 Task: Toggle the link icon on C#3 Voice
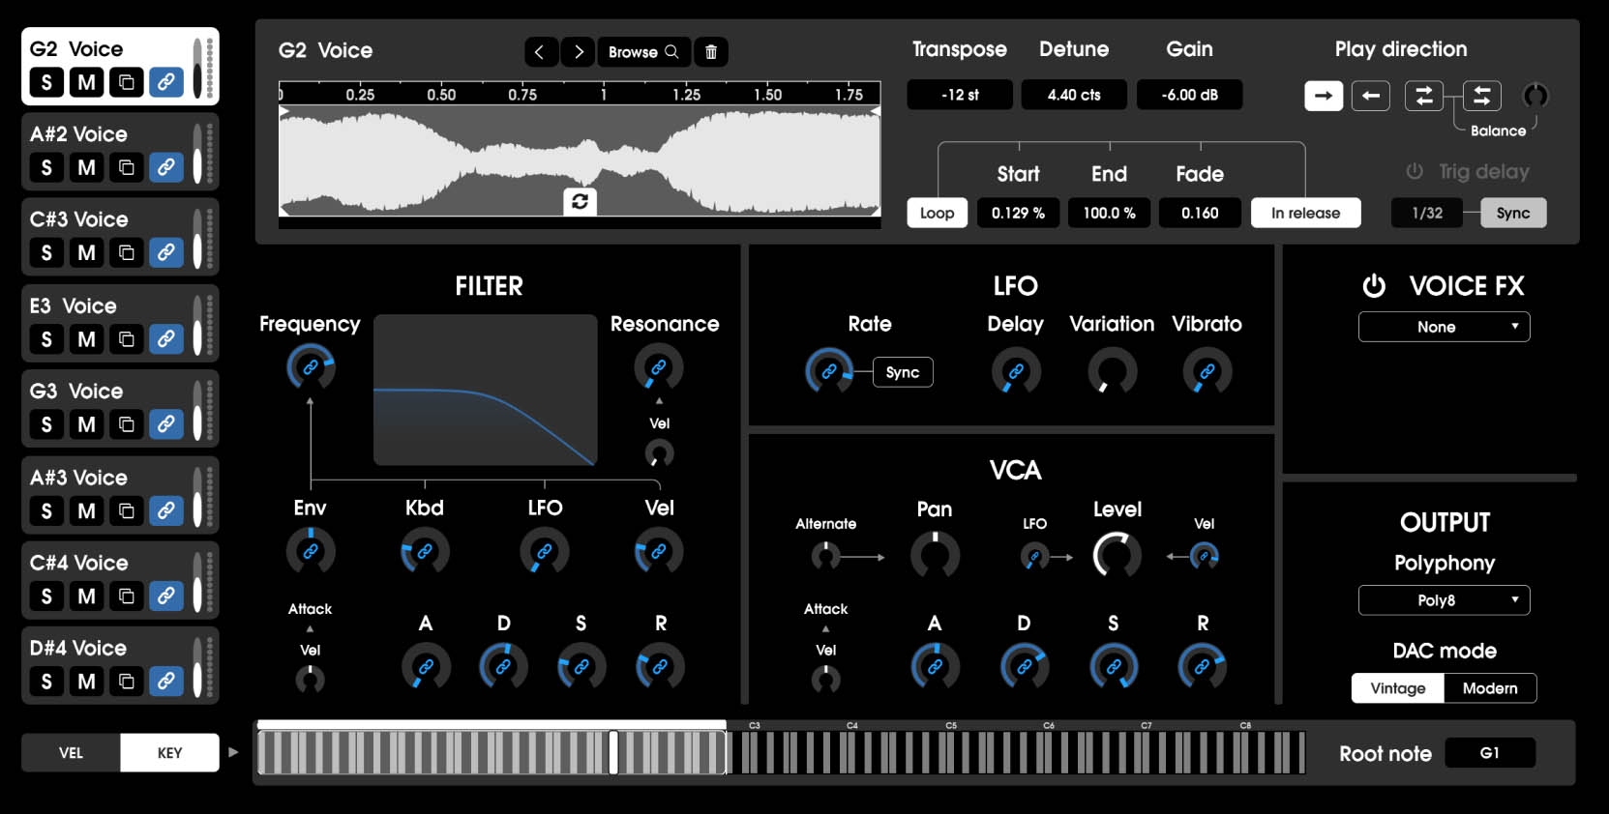(166, 253)
